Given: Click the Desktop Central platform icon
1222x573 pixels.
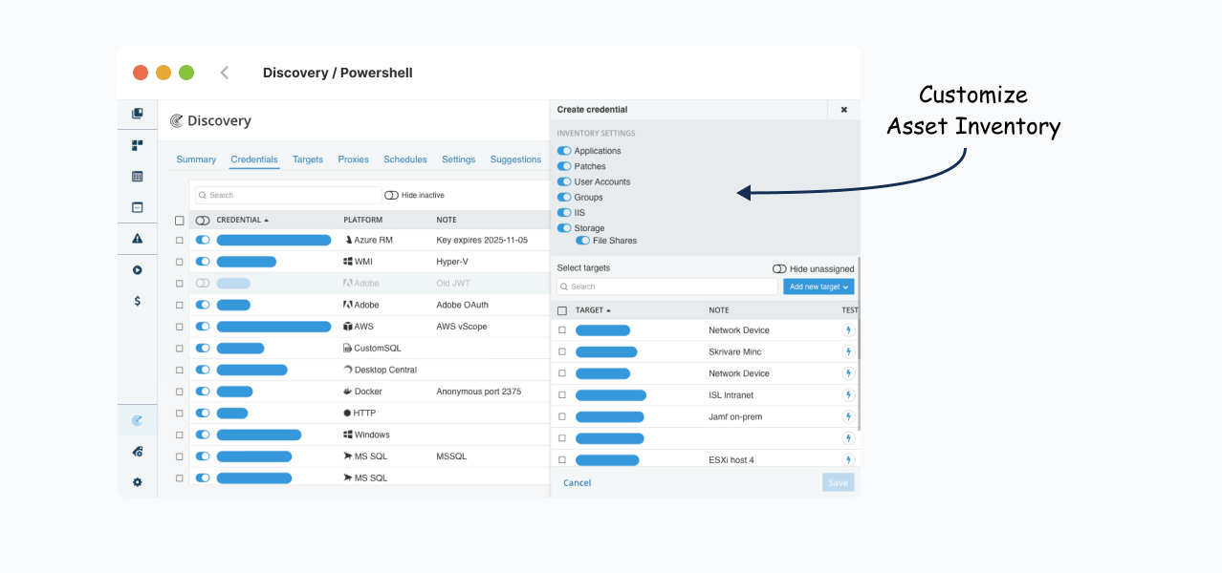Looking at the screenshot, I should click(348, 370).
